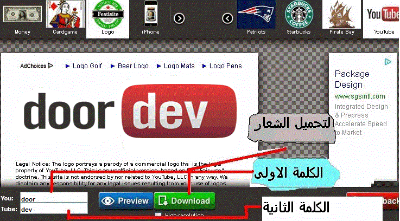Click the ad info triangle icon
Image resolution: width=400 pixels, height=221 pixels.
pyautogui.click(x=388, y=62)
